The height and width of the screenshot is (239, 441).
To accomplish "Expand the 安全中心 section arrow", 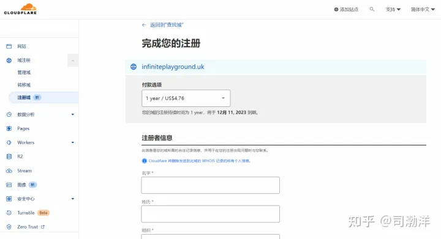I will click(x=72, y=199).
